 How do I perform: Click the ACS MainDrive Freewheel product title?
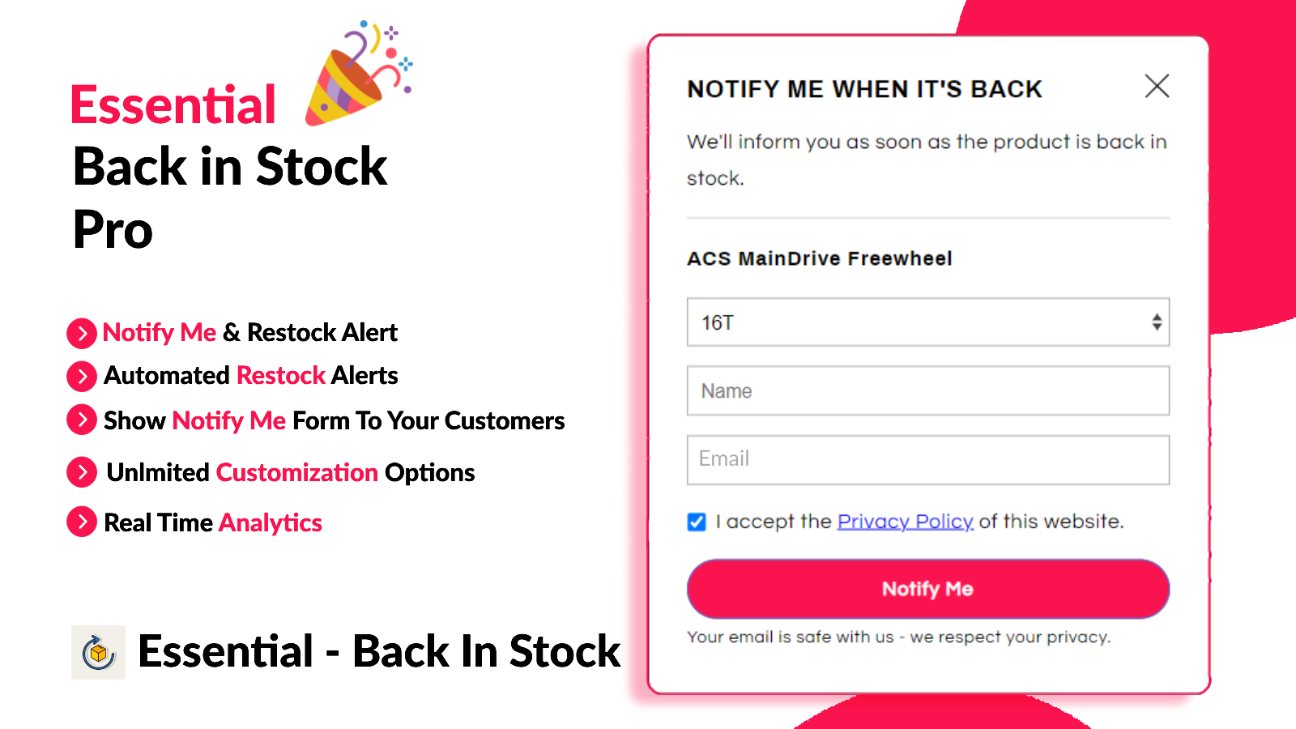coord(820,258)
